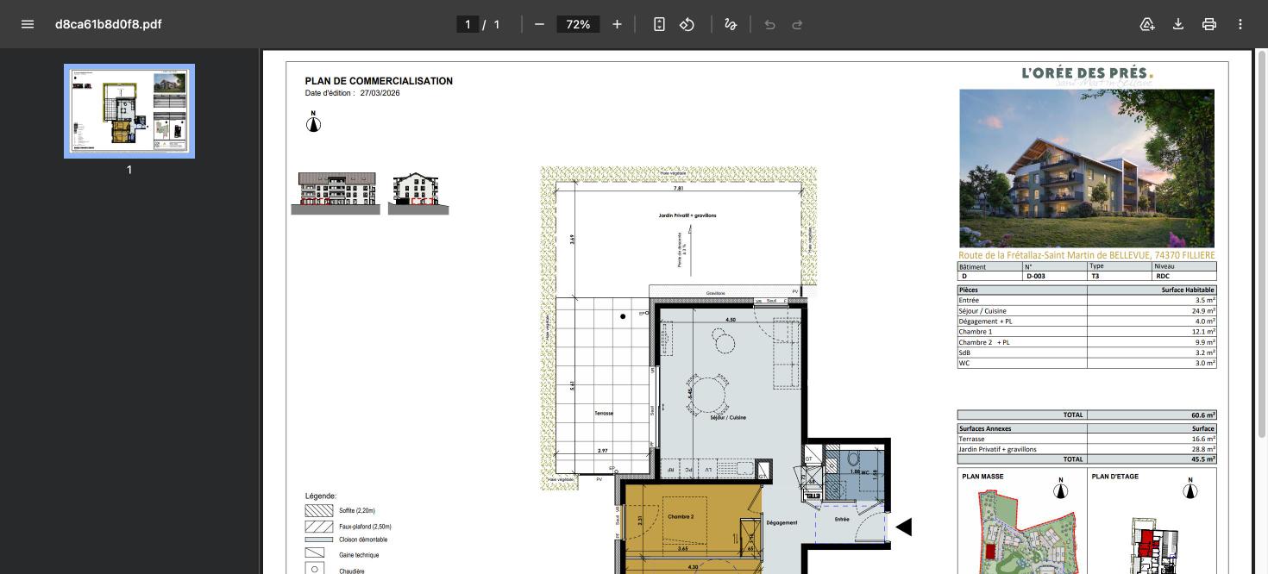Viewport: 1268px width, 574px height.
Task: Click the left building elevation drawing
Action: (336, 193)
